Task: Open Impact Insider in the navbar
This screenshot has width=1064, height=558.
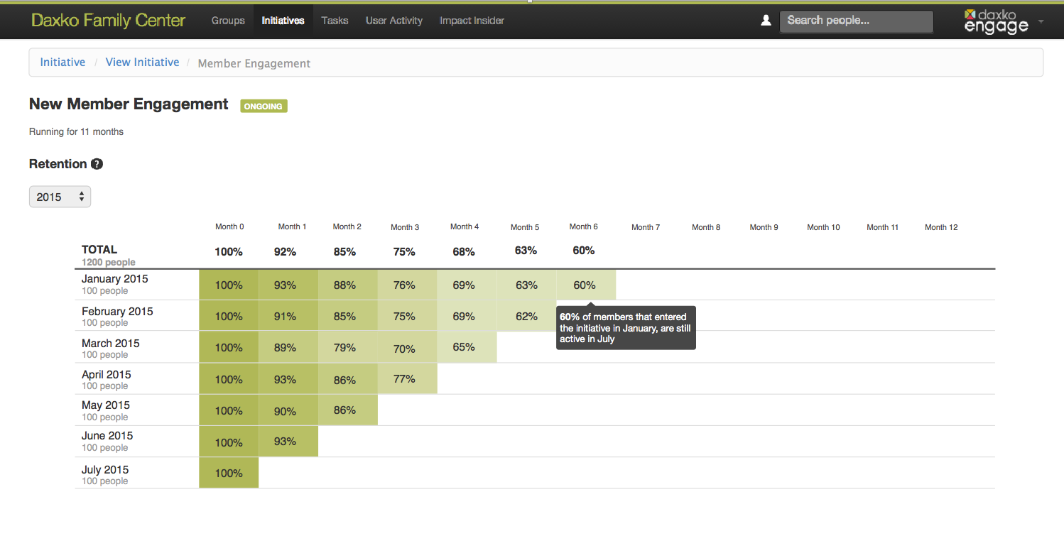Action: click(x=472, y=21)
